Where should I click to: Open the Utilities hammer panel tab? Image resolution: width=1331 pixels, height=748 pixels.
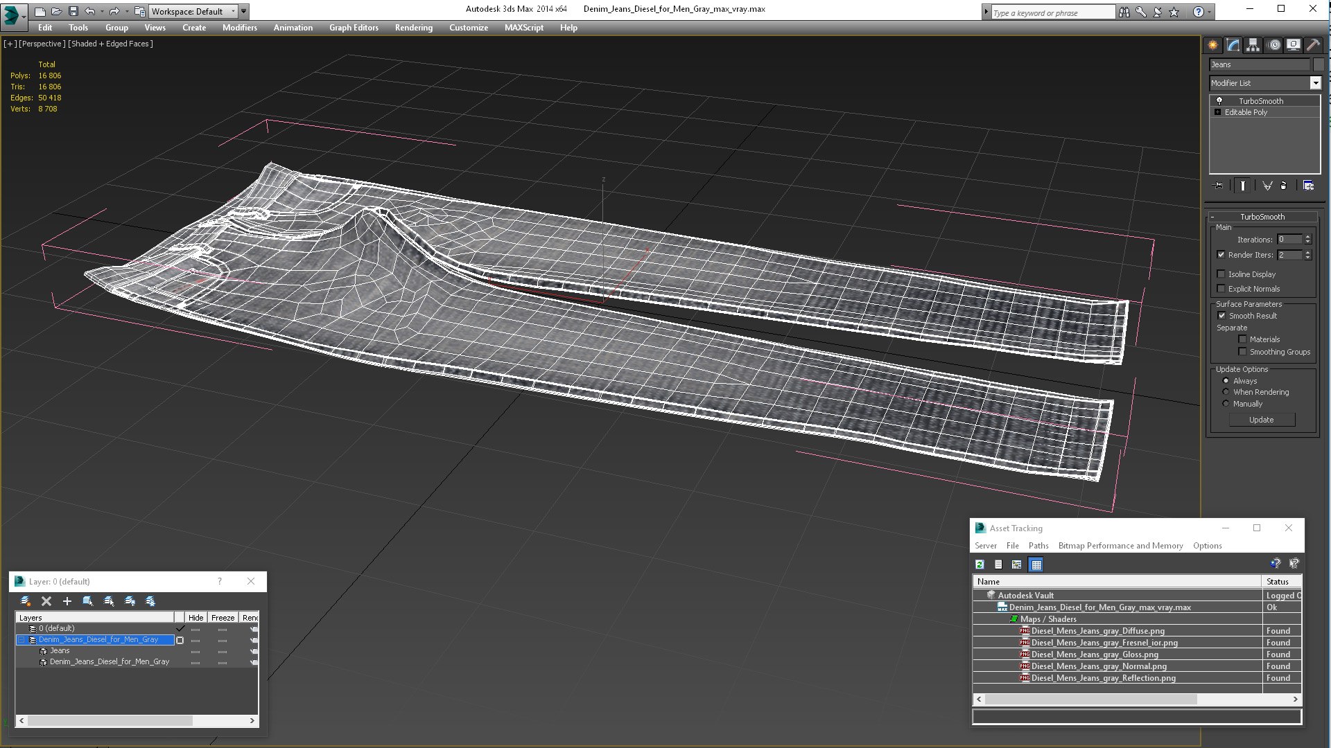click(1313, 45)
